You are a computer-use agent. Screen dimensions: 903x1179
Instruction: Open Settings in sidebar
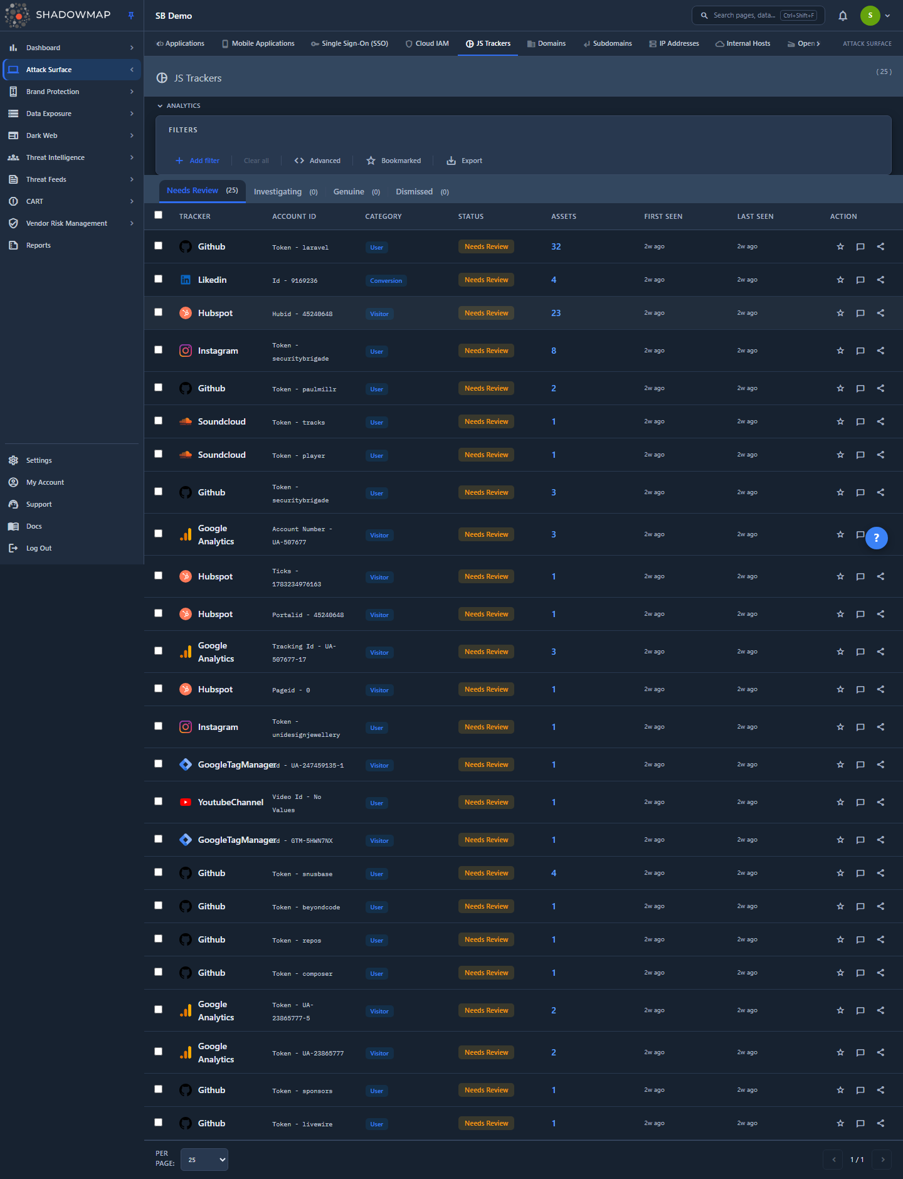(39, 460)
